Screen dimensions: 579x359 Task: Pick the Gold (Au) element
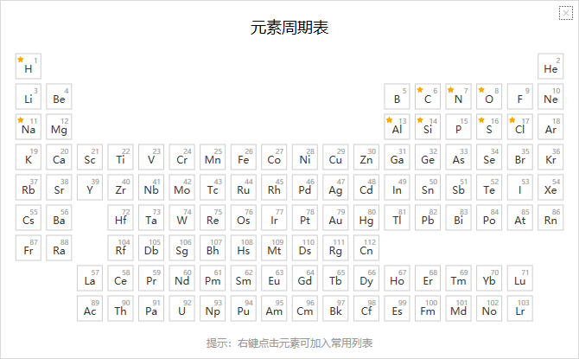point(335,218)
